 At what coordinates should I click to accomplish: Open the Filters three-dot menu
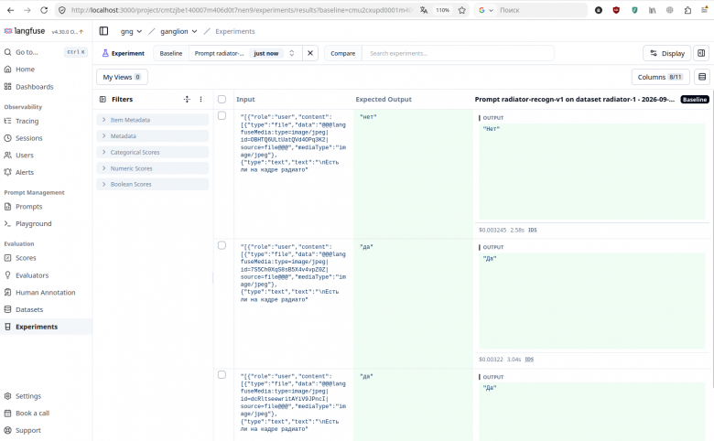(200, 99)
